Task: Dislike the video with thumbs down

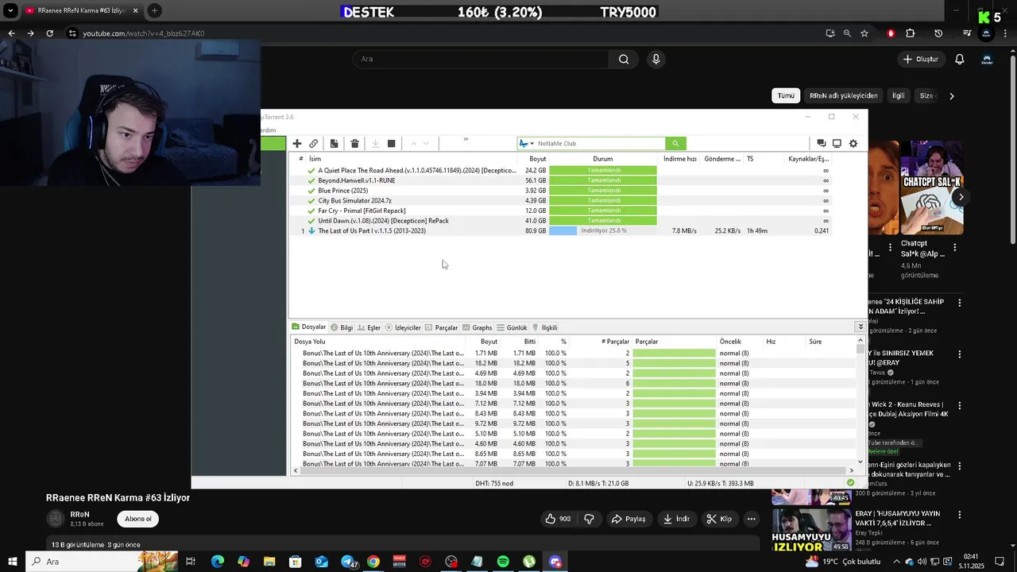Action: (590, 519)
